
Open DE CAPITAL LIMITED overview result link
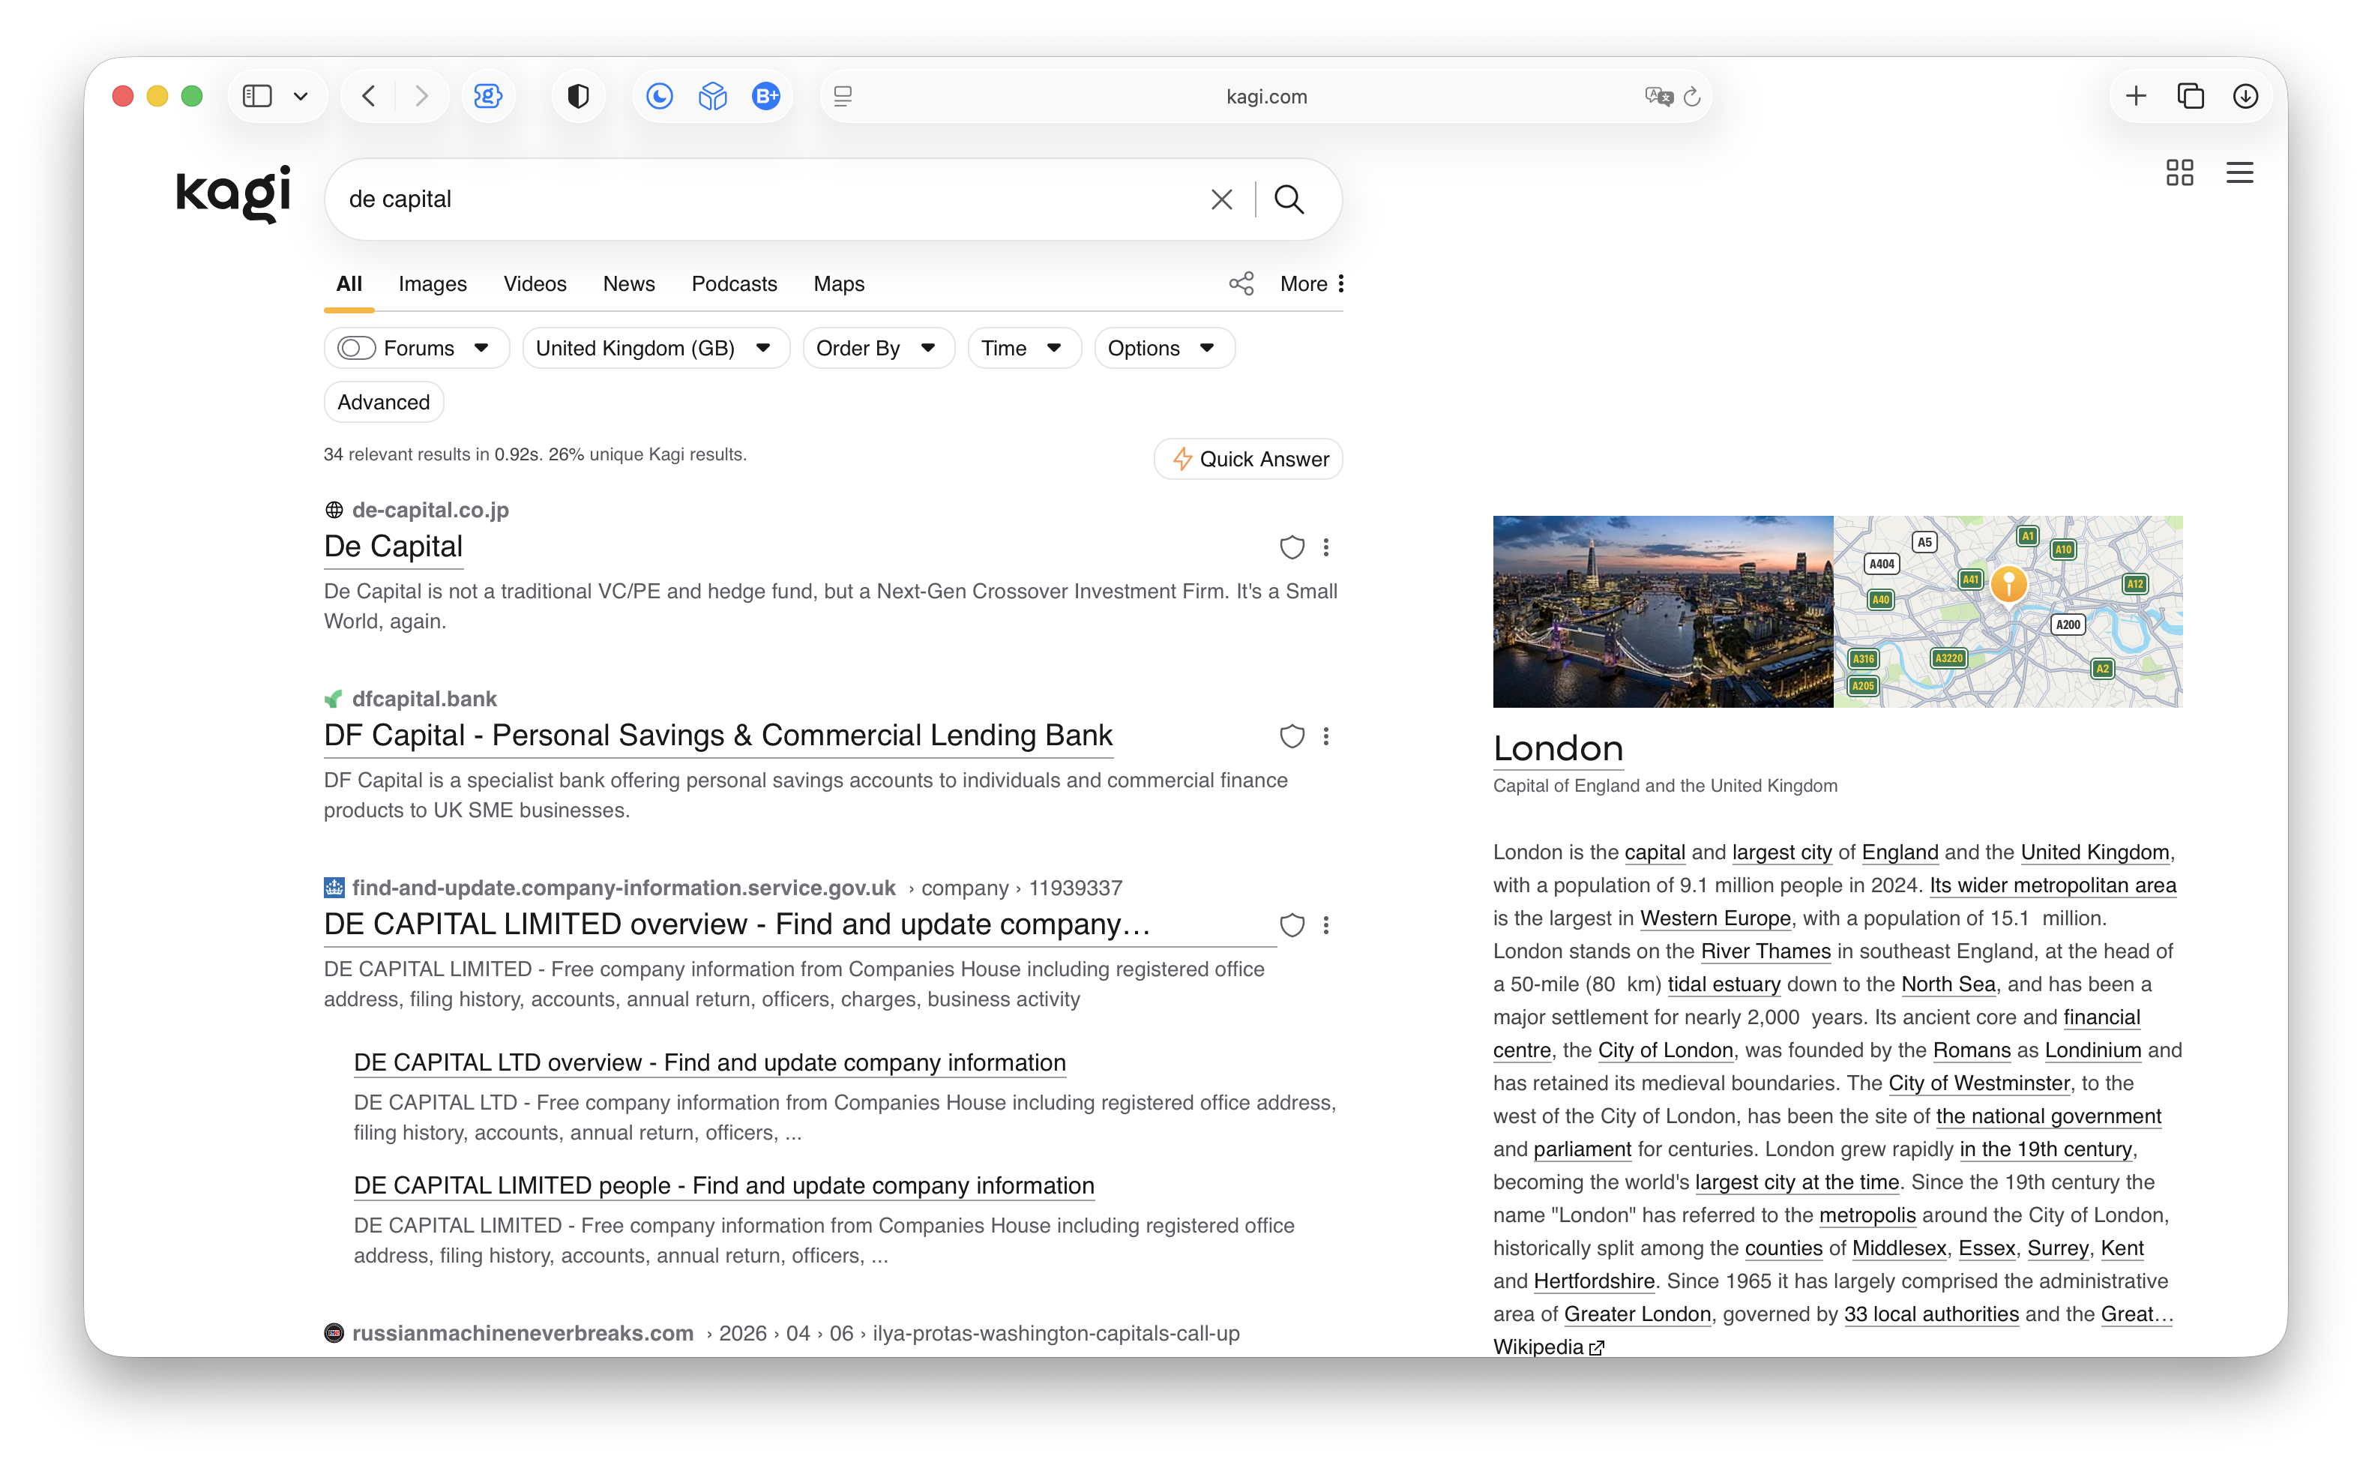[x=738, y=924]
